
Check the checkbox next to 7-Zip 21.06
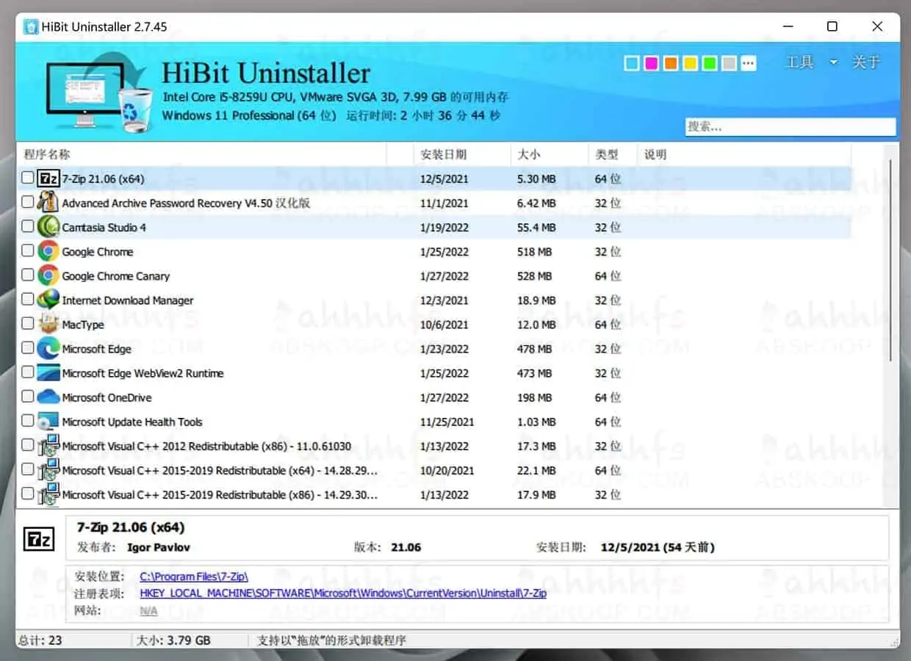coord(27,178)
